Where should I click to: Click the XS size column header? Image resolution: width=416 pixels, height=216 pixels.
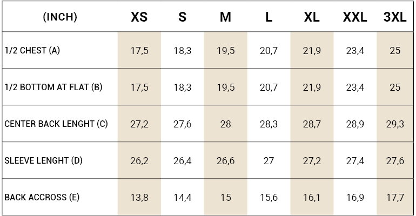pos(139,17)
